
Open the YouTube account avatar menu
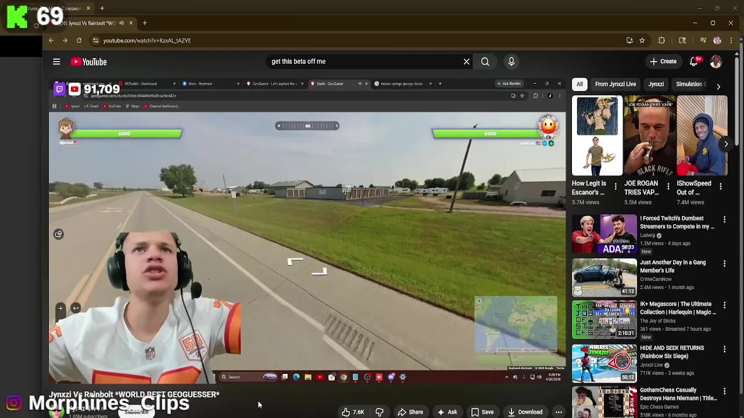(x=716, y=62)
